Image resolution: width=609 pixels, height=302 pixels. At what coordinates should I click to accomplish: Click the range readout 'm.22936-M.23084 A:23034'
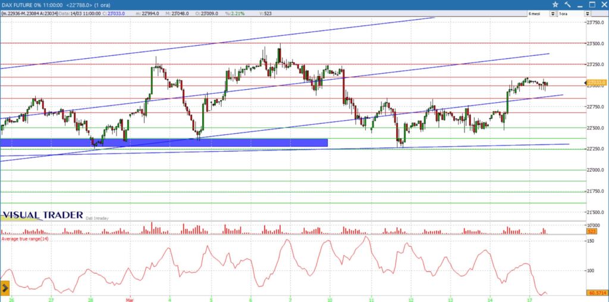coord(30,14)
